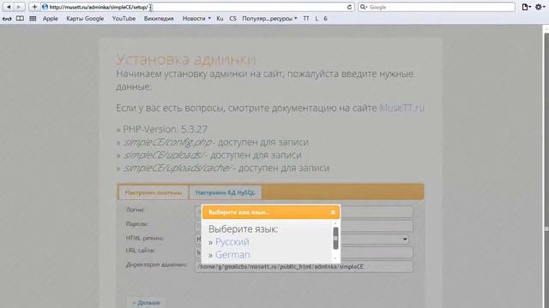Follow the MuseTT.ru documentation link
The width and height of the screenshot is (549, 308).
pos(402,108)
